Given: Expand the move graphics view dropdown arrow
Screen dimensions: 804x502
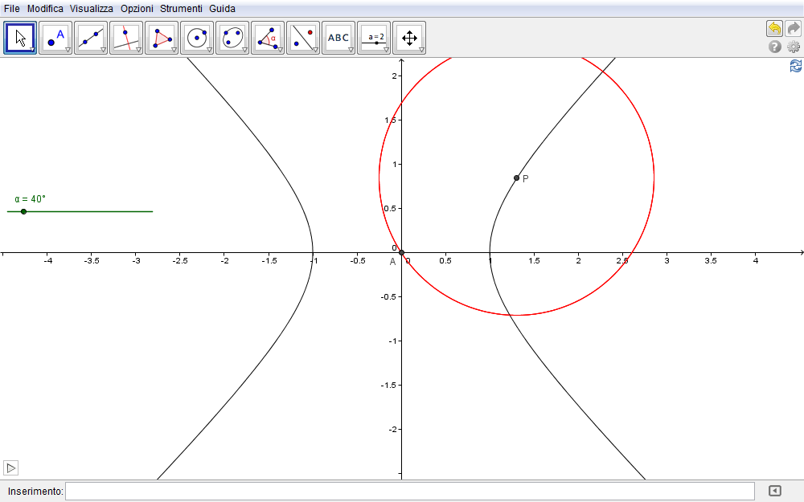Looking at the screenshot, I should 421,50.
